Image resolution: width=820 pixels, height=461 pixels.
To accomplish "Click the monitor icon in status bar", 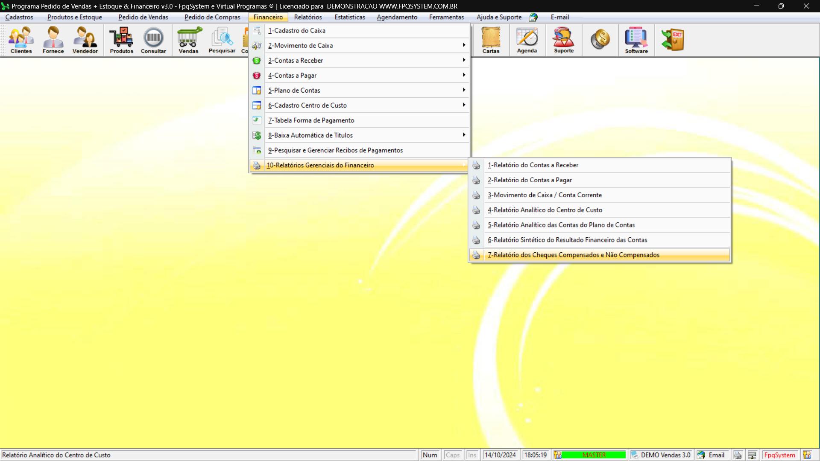I will (752, 455).
